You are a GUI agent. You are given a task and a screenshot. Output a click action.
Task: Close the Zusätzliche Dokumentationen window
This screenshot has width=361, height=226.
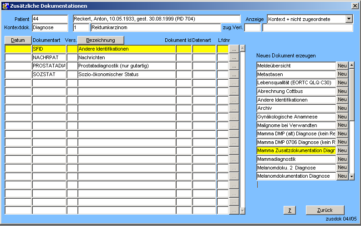(x=355, y=5)
